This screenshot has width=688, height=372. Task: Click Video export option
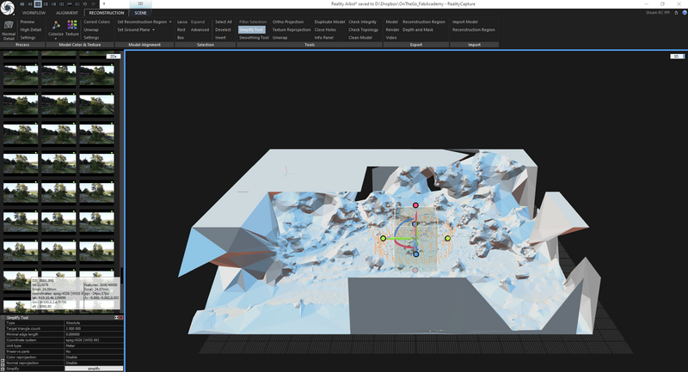(391, 38)
